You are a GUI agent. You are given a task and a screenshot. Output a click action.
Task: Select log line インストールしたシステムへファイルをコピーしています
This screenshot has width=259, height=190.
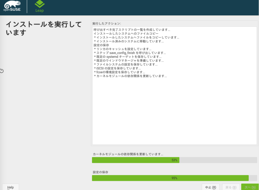pyautogui.click(x=137, y=37)
